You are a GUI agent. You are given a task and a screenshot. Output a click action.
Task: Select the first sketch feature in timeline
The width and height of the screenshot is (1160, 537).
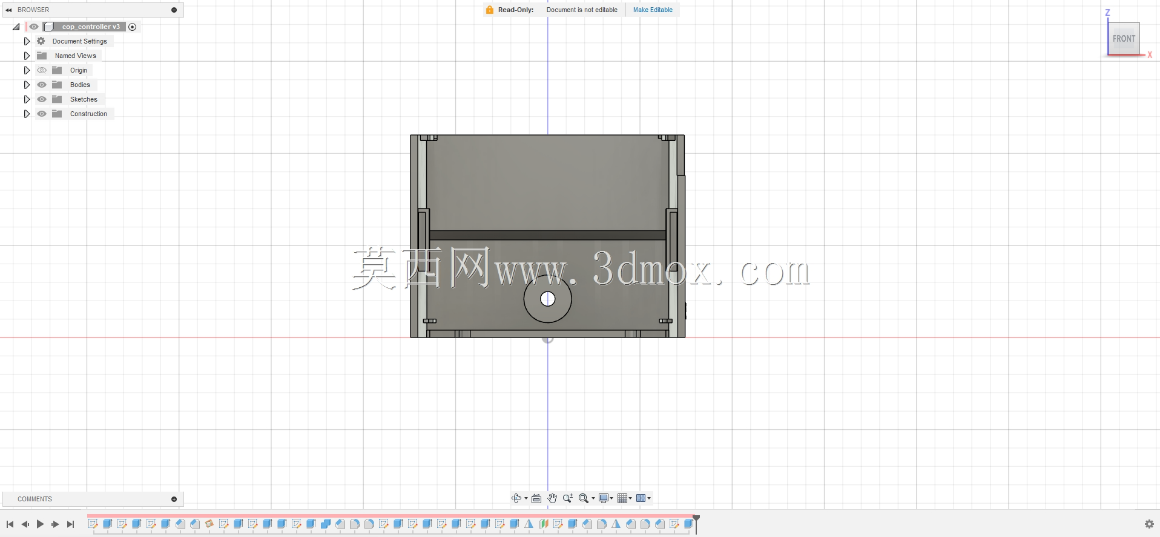pos(93,524)
